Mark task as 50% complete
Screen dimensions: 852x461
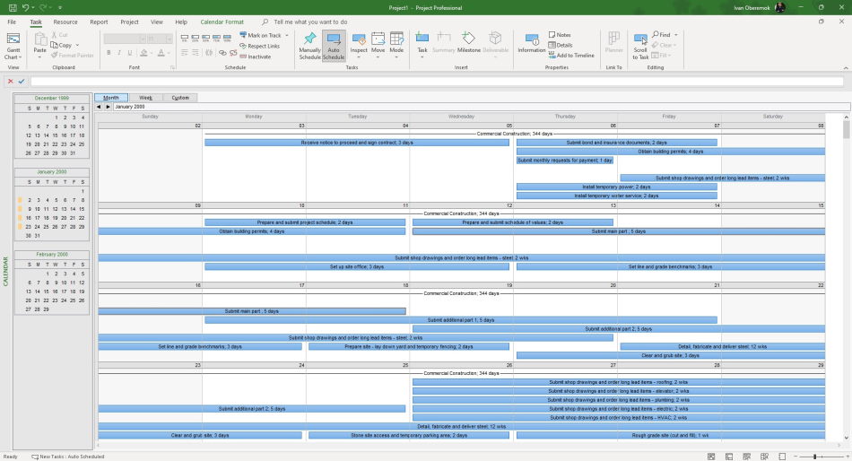(x=206, y=38)
